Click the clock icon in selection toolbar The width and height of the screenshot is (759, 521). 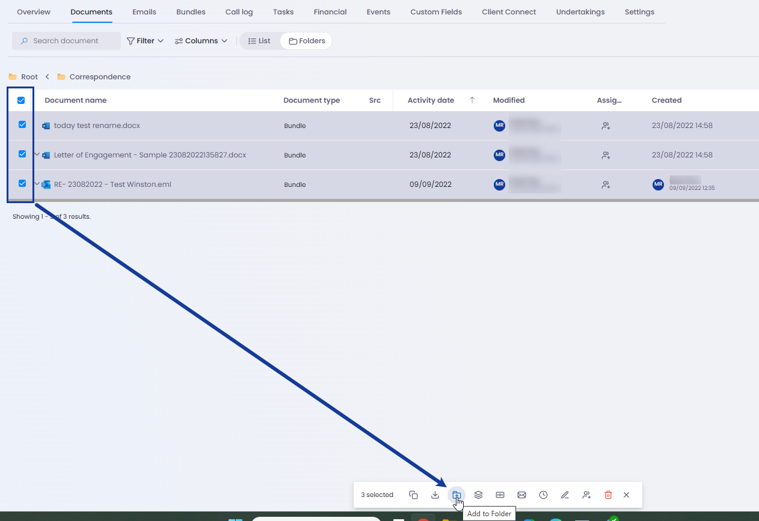543,495
